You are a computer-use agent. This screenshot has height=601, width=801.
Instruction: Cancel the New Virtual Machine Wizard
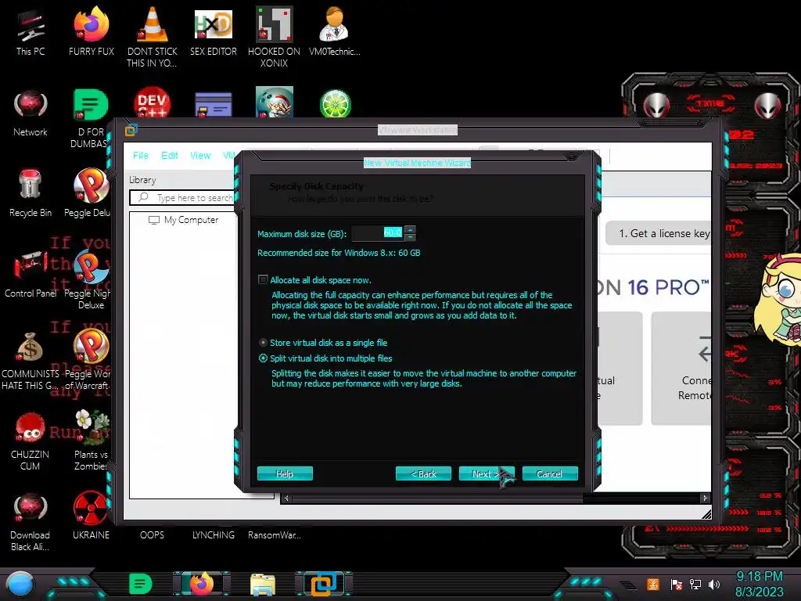coord(550,473)
